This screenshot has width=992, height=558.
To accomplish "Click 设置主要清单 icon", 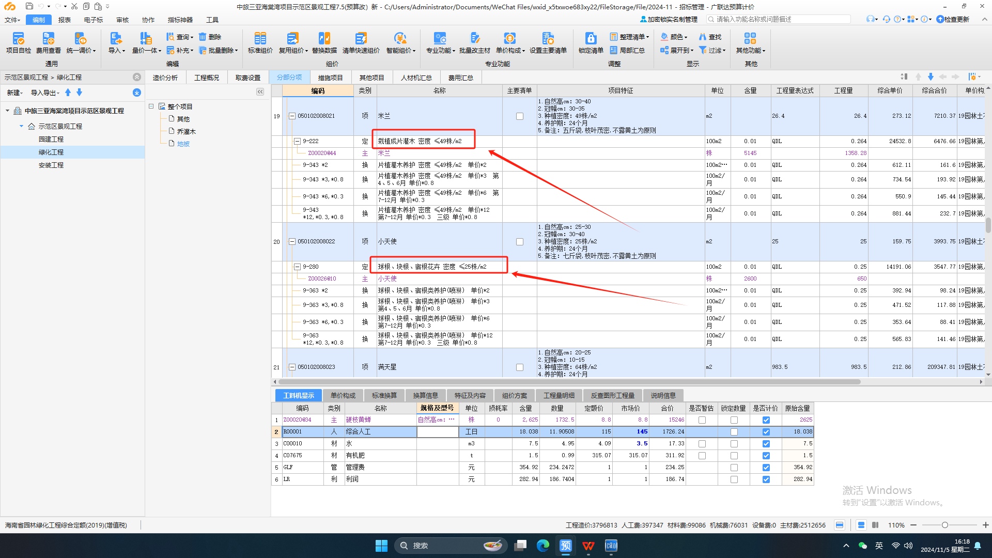I will 548,42.
